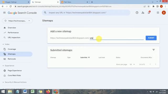Open File Explorer from taskbar

point(10,92)
